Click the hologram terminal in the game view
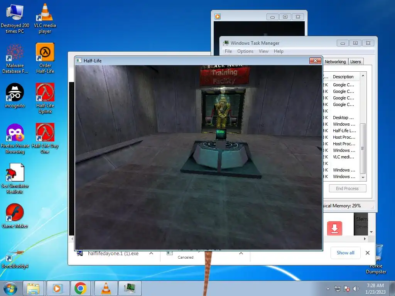This screenshot has width=395, height=296. click(221, 135)
